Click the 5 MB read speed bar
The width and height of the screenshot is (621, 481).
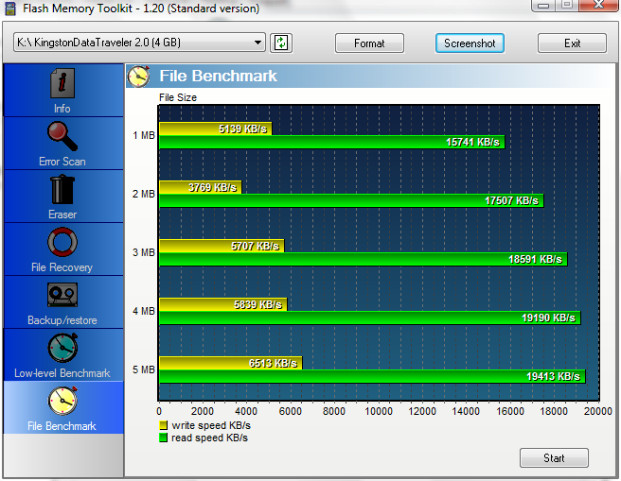pyautogui.click(x=371, y=376)
